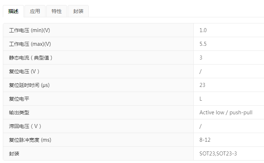This screenshot has height=163, width=264.
Task: Click the 工作电压 (min)(V) row label
Action: pos(30,30)
